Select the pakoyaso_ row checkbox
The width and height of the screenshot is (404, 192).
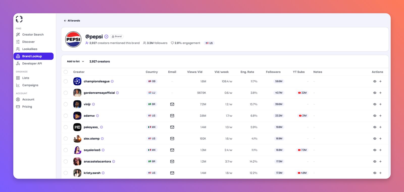66,127
